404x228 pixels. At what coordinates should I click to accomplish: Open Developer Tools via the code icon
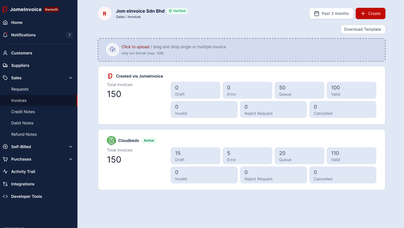tap(5, 196)
